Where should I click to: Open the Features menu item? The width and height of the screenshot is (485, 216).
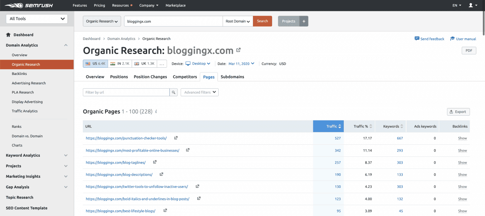pyautogui.click(x=80, y=5)
